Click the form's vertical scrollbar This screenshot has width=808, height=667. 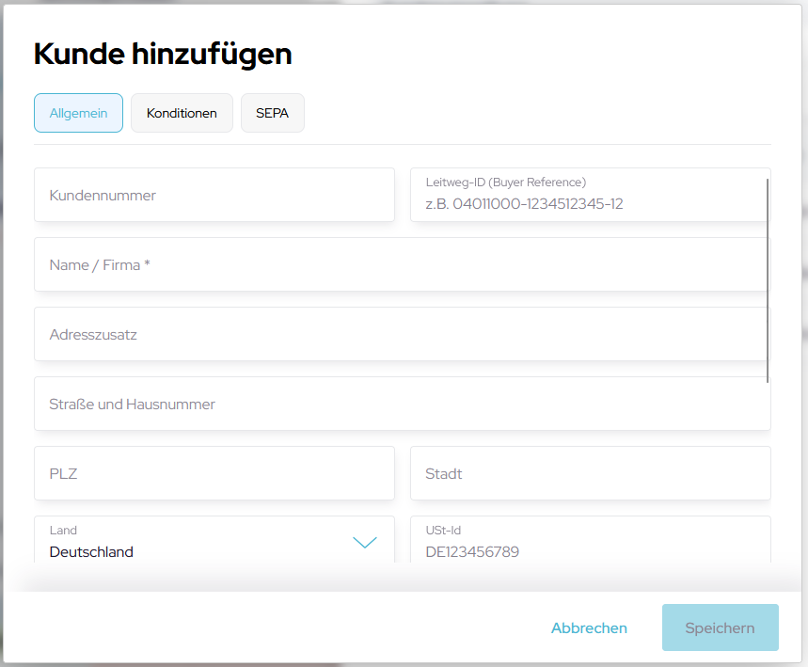click(768, 280)
